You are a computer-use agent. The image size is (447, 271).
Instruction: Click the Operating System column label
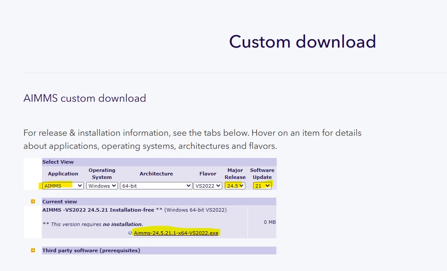[x=102, y=174]
